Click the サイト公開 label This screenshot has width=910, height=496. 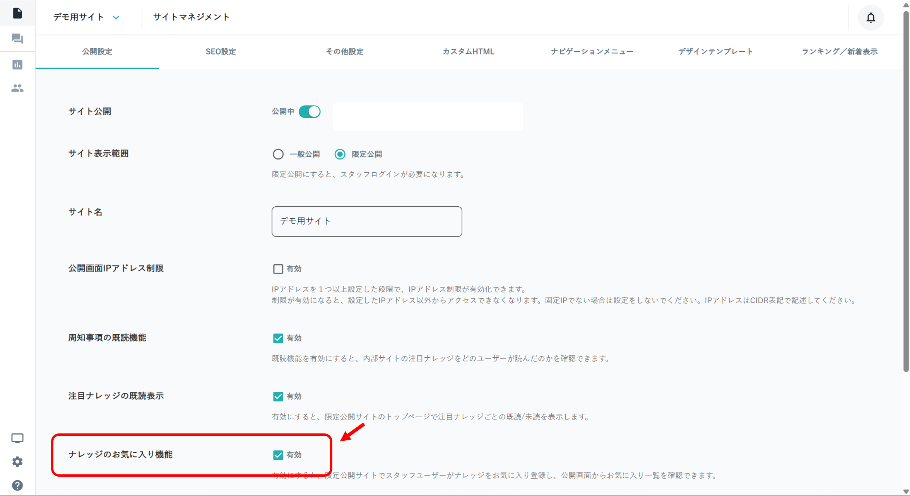(90, 111)
